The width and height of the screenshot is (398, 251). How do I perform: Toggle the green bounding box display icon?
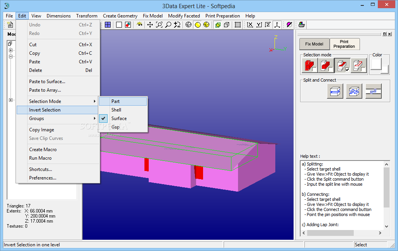218,24
